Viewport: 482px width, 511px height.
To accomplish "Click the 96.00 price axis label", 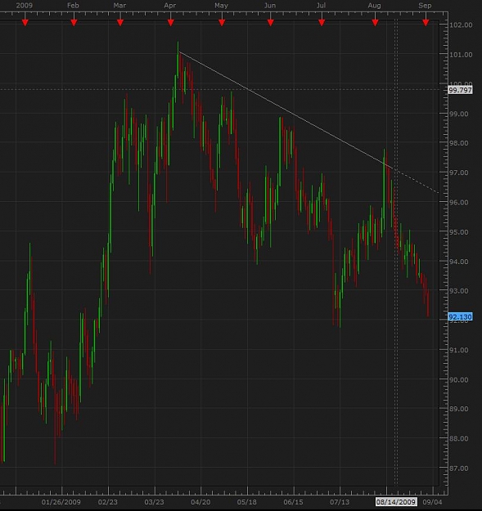I will [458, 203].
